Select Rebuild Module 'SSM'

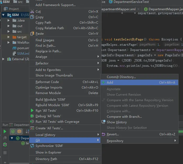pos(65,105)
